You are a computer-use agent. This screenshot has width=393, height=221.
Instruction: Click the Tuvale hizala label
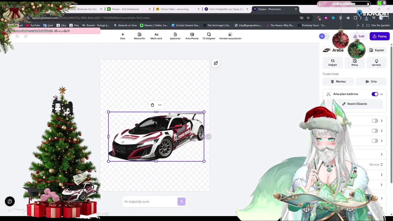tap(331, 74)
